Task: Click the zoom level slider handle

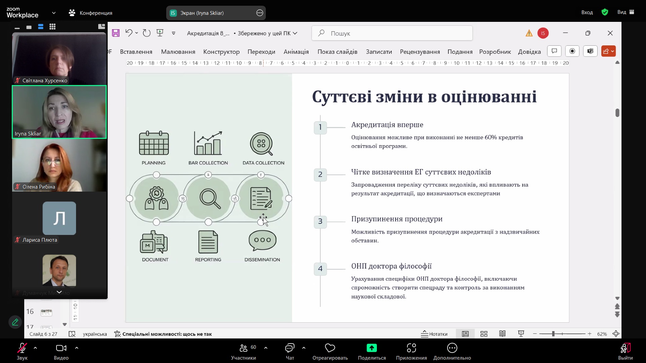Action: (553, 334)
